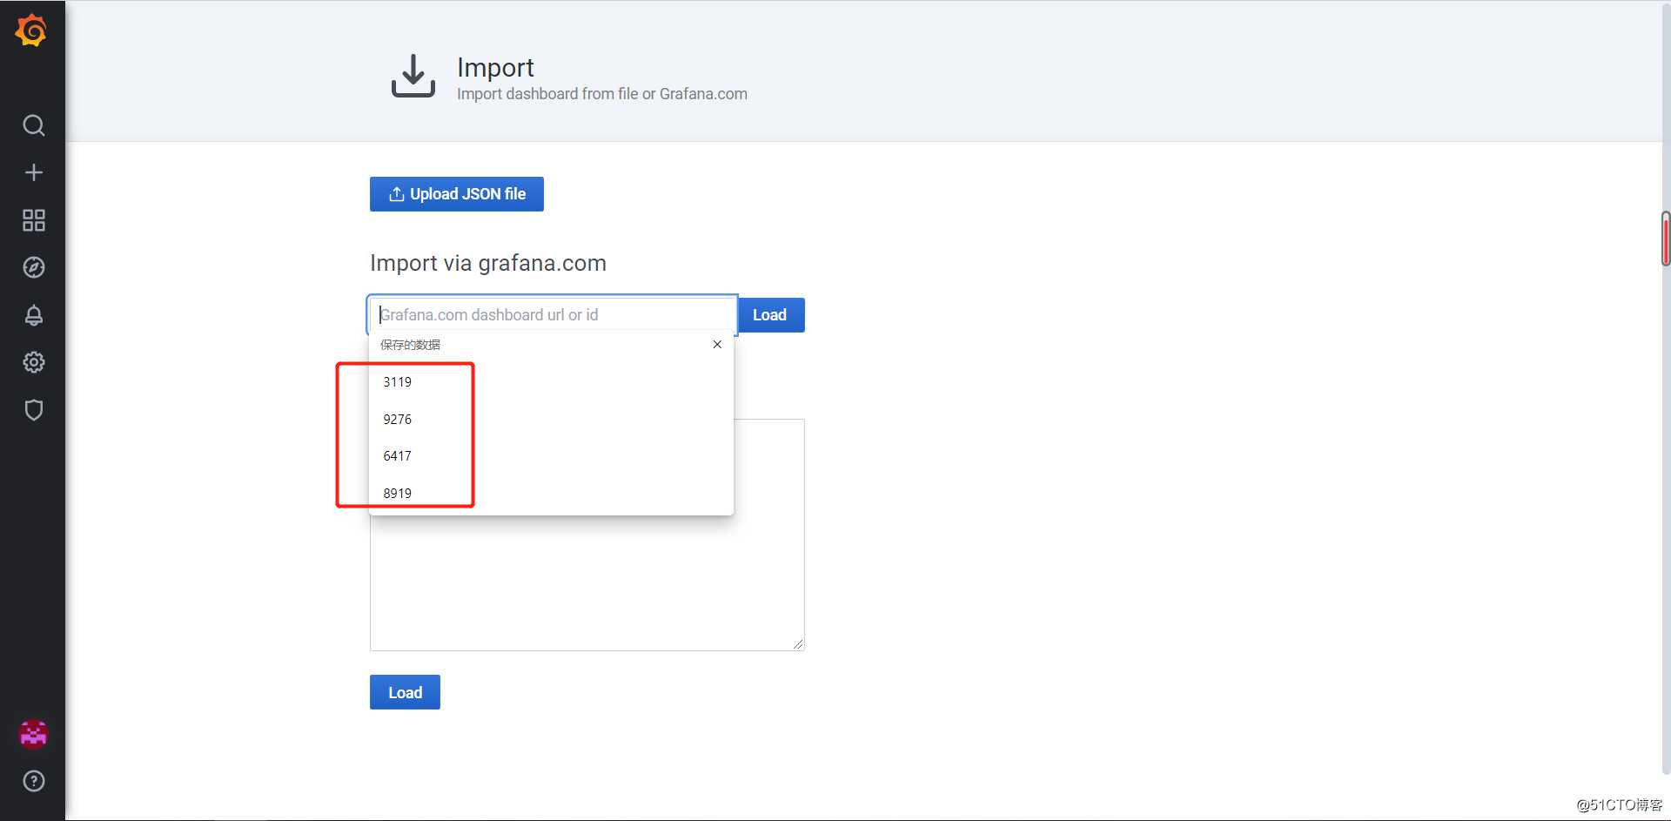The height and width of the screenshot is (821, 1671).
Task: Open the Explore compass icon
Action: click(33, 267)
